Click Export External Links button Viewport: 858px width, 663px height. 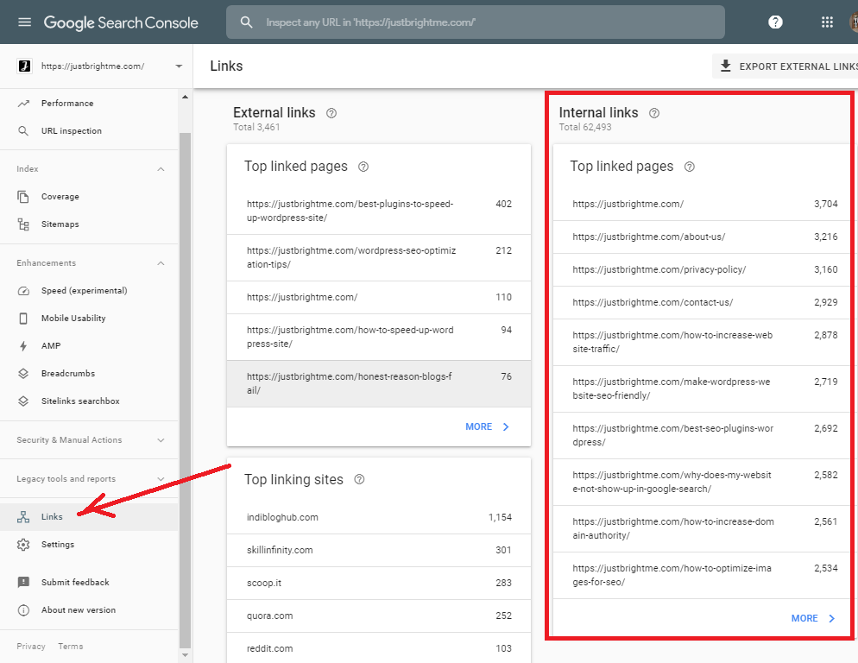(x=785, y=66)
